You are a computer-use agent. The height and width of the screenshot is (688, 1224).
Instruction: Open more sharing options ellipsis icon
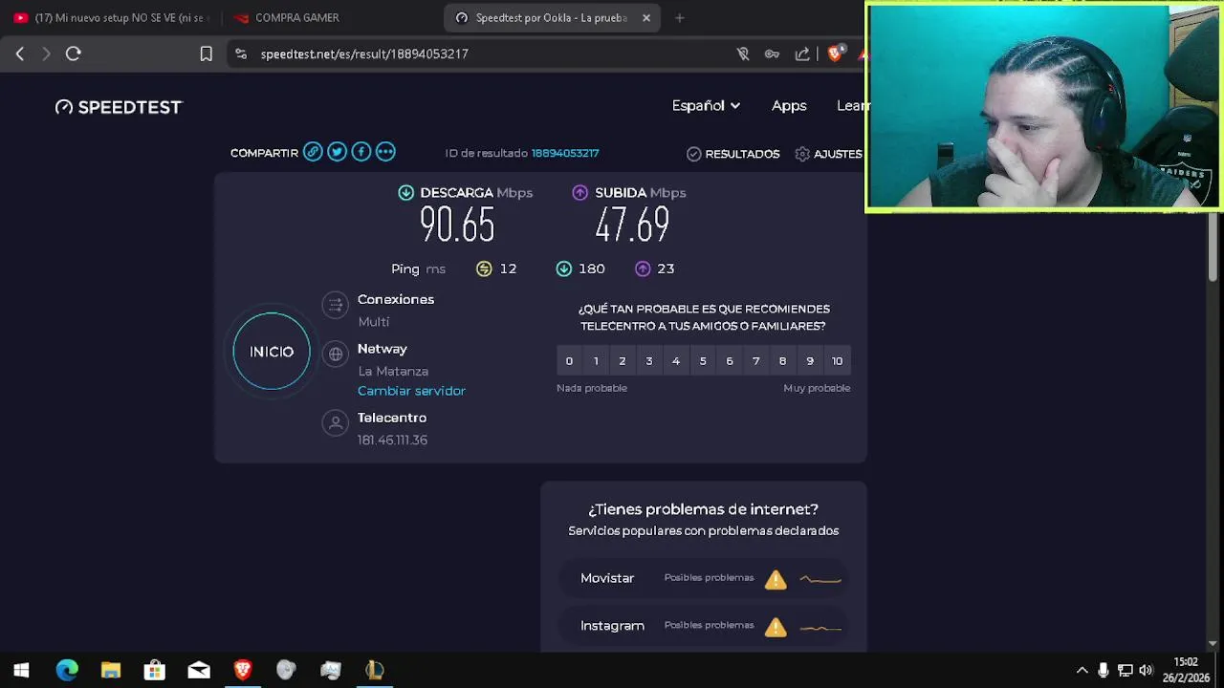(385, 152)
